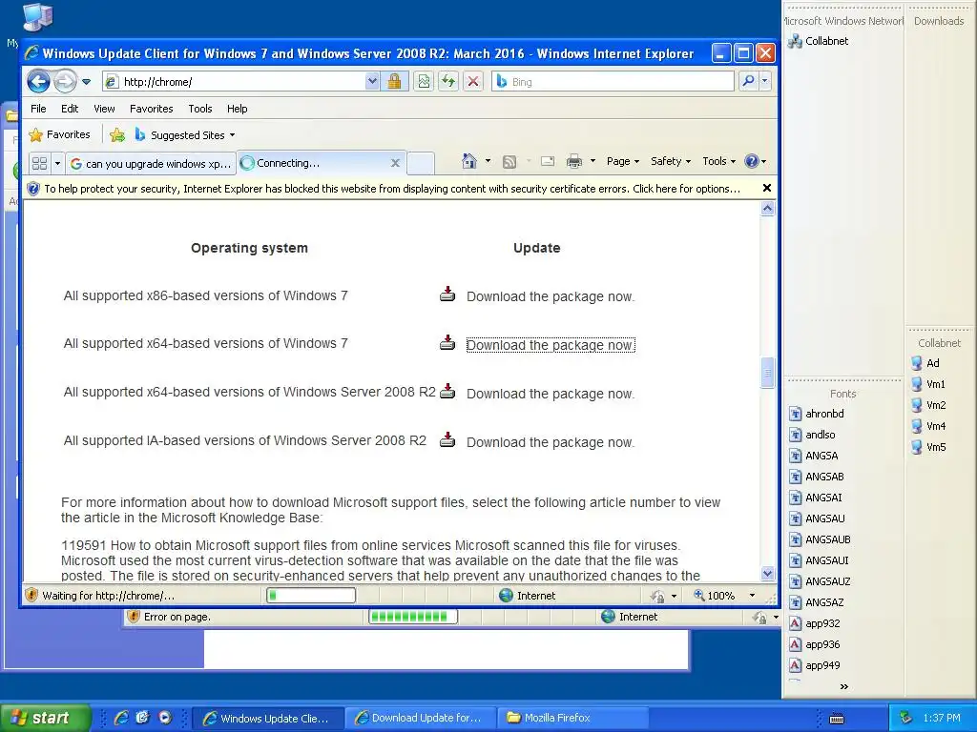This screenshot has width=977, height=732.
Task: Click the security information bar message
Action: [392, 189]
